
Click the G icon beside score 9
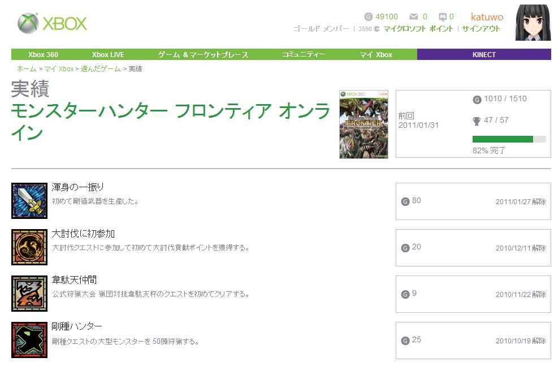405,294
